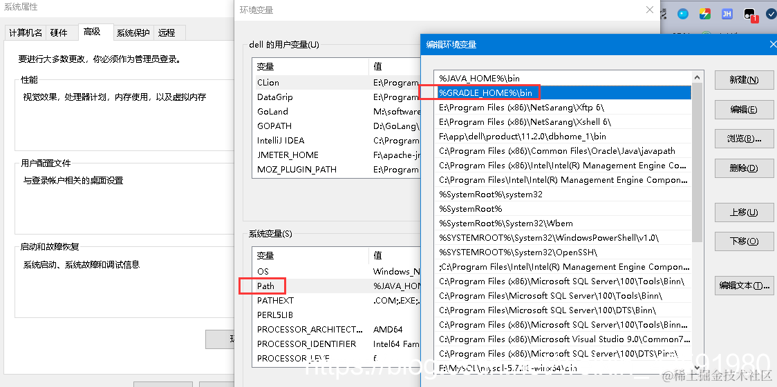777x387 pixels.
Task: Click the 值 column header in user variables
Action: tap(395, 66)
